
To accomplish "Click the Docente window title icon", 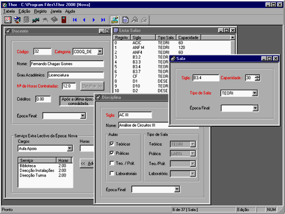I will pos(9,31).
